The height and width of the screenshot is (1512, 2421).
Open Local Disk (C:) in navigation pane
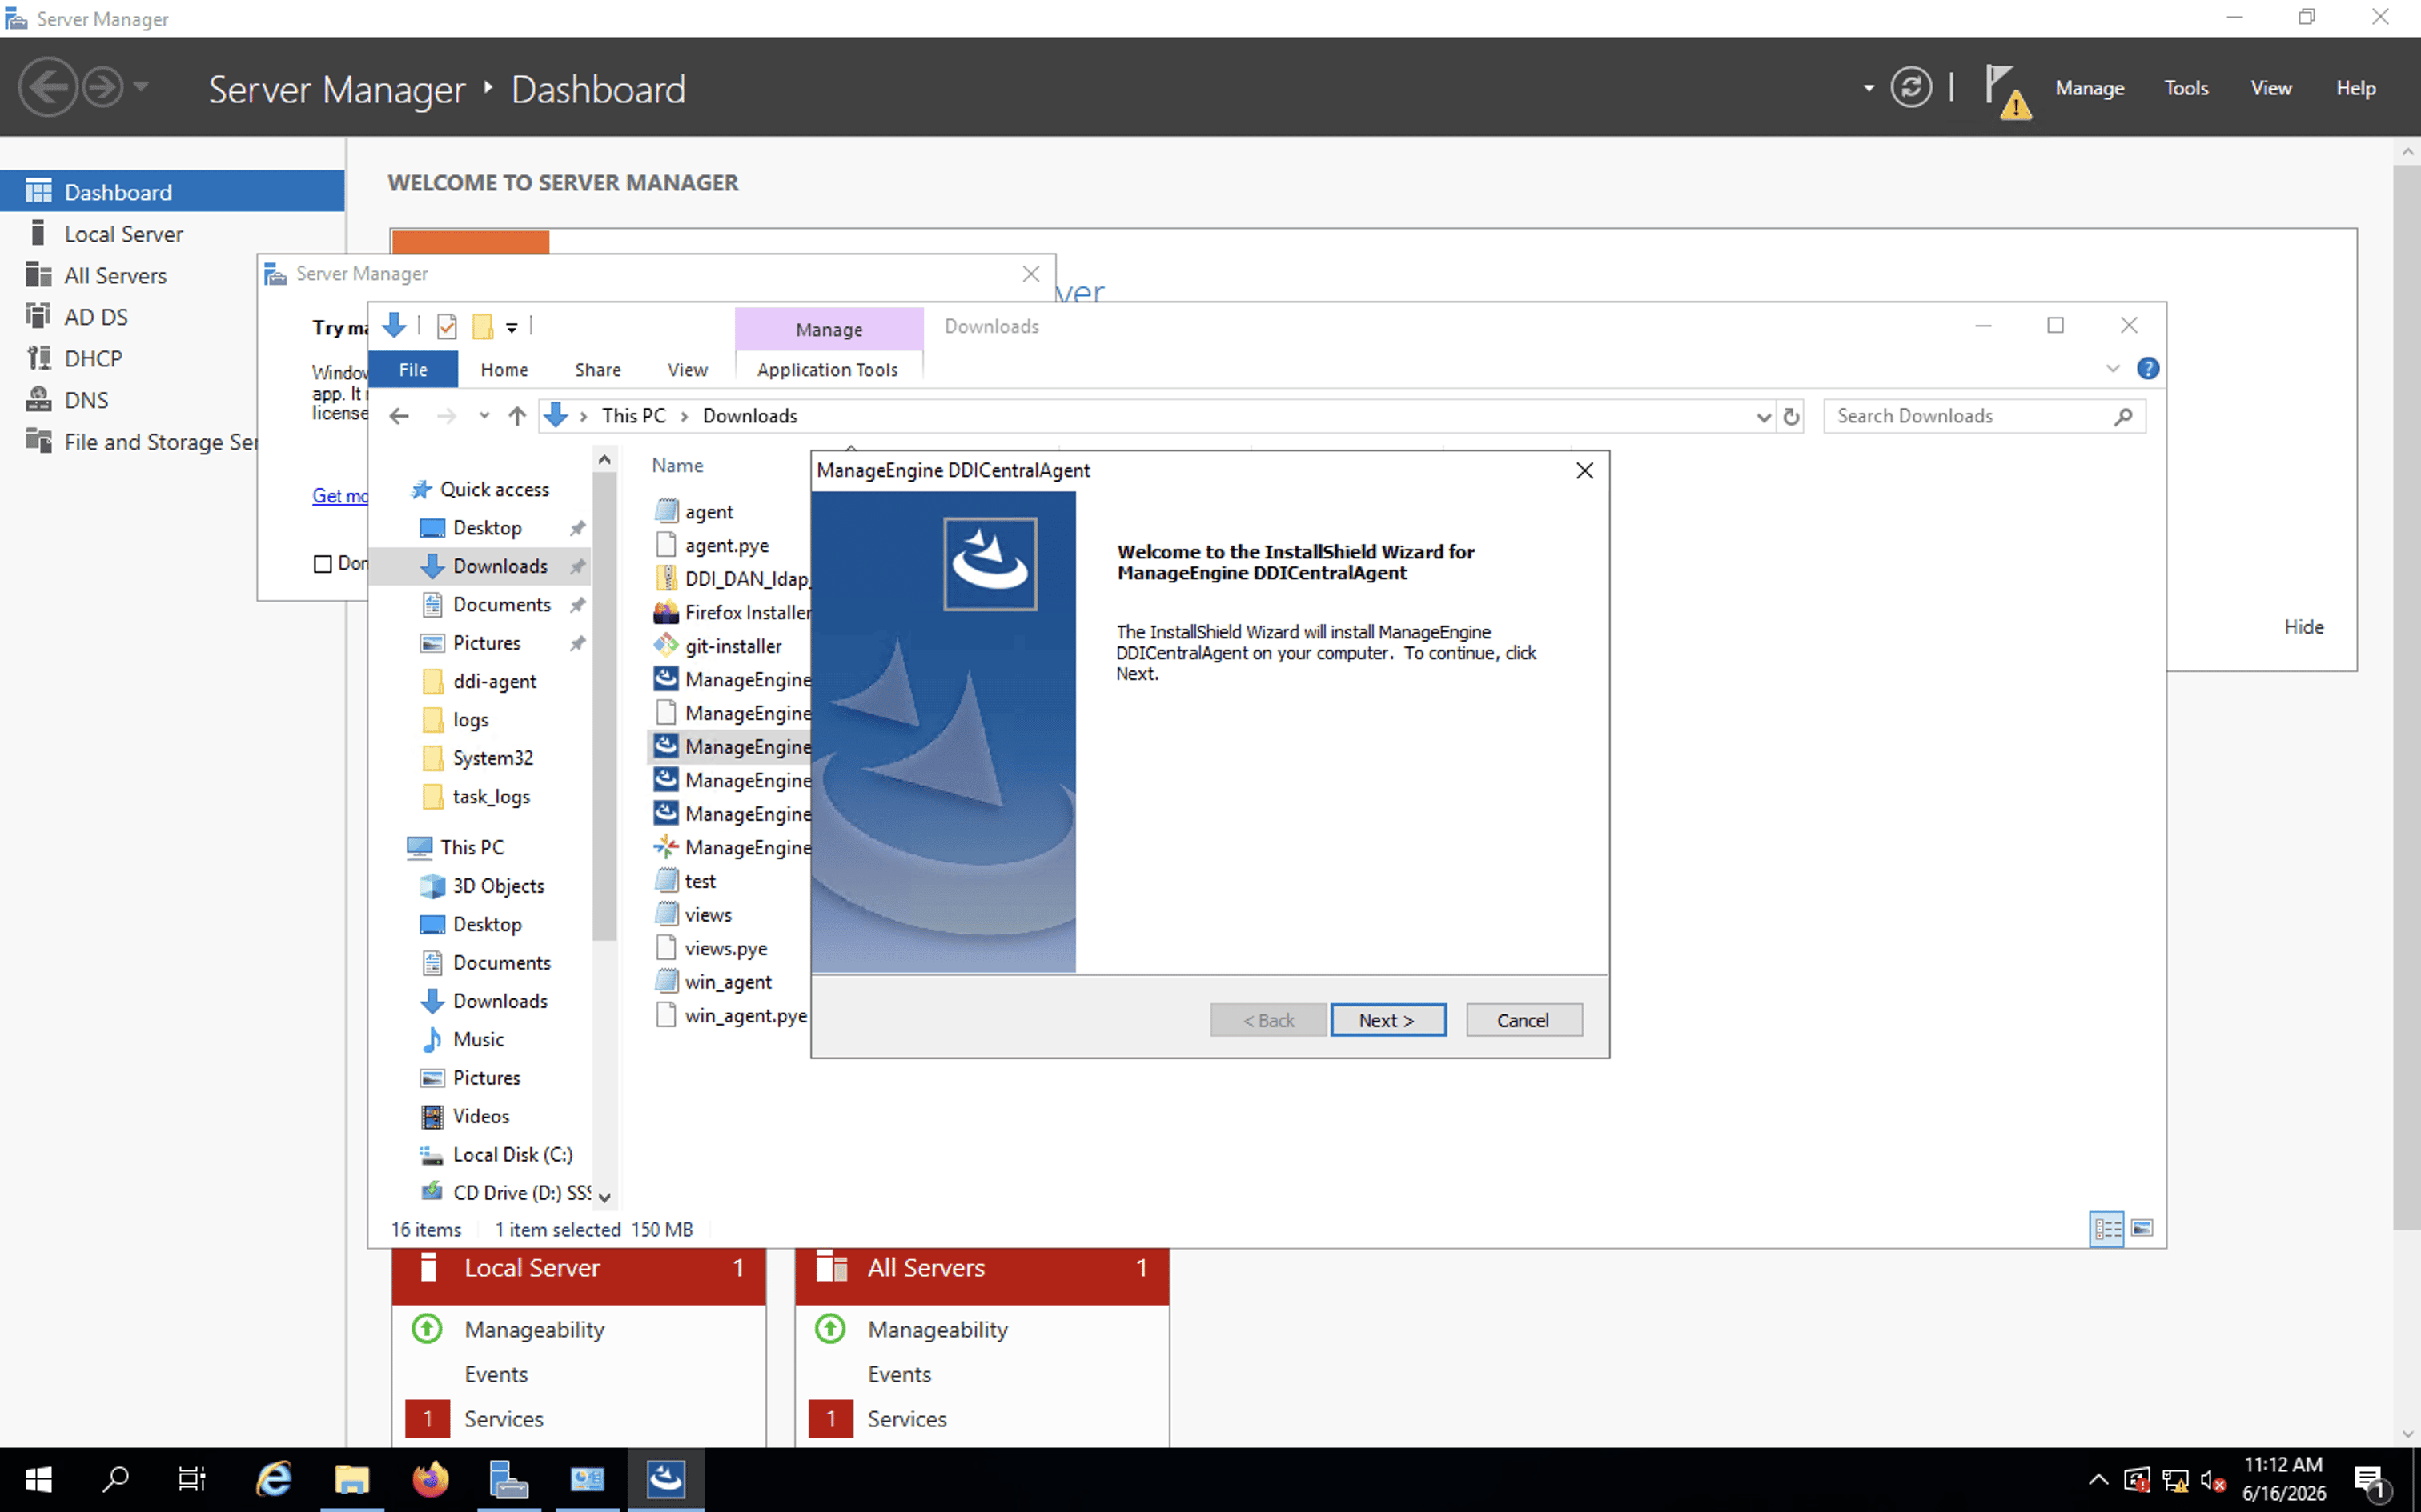point(512,1154)
